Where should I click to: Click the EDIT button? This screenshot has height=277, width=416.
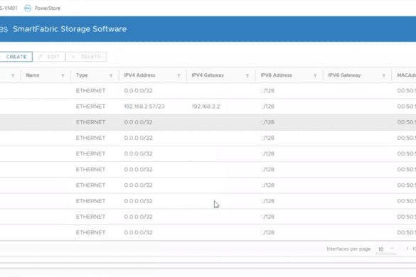pyautogui.click(x=49, y=57)
